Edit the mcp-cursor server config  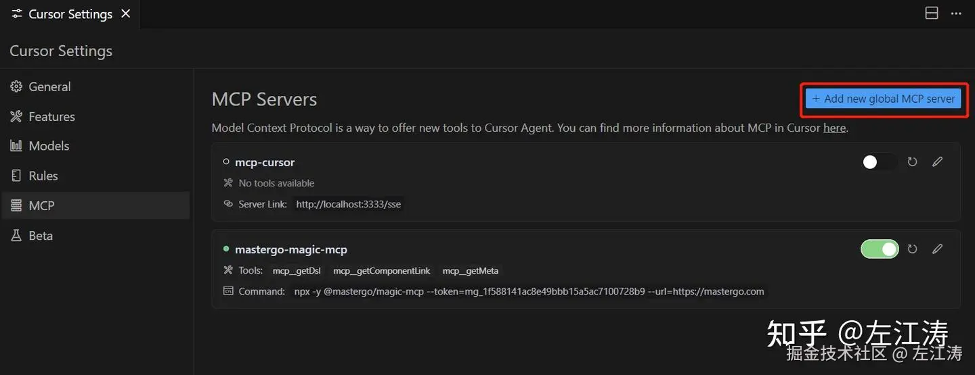[x=937, y=161]
